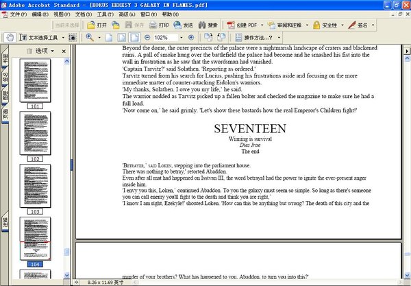The width and height of the screenshot is (411, 286).
Task: Click the Snapshot tool icon
Action: [x=72, y=37]
